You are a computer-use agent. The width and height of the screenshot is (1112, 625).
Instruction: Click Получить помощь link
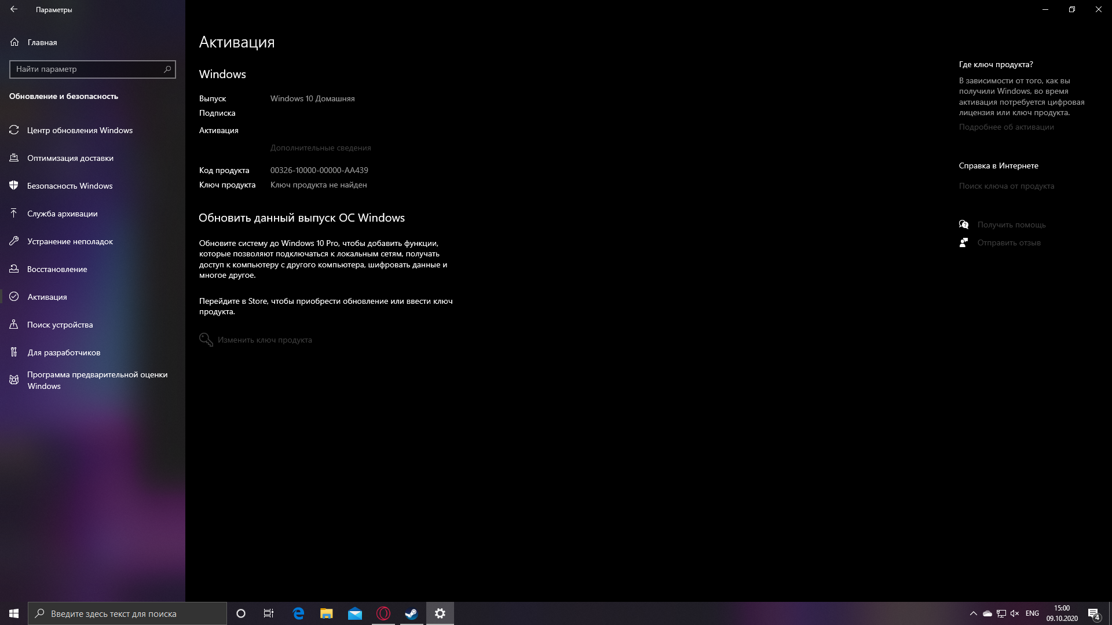tap(1011, 225)
